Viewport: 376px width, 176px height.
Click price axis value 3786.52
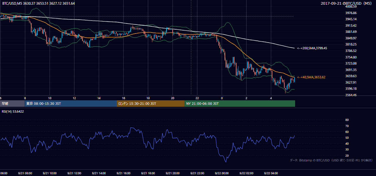pyautogui.click(x=351, y=51)
